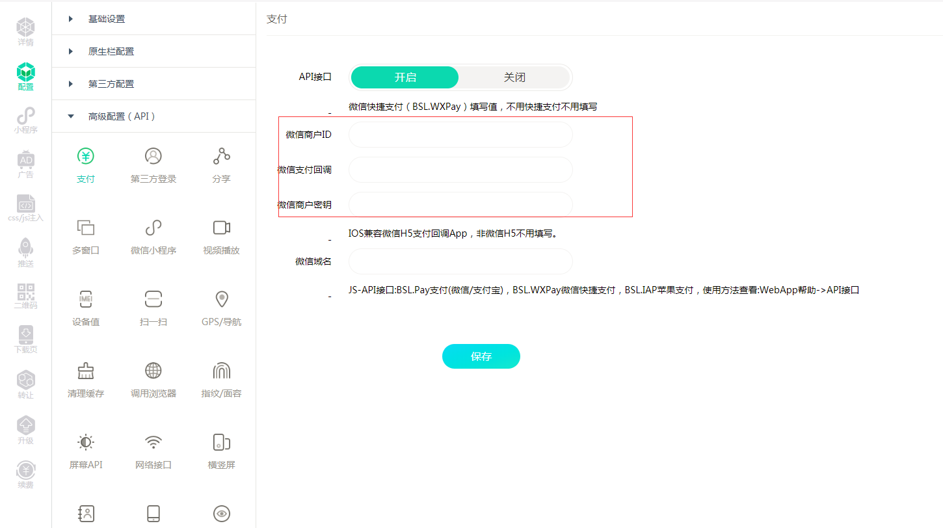
Task: Collapse the 高级配置（API）section
Action: [153, 116]
